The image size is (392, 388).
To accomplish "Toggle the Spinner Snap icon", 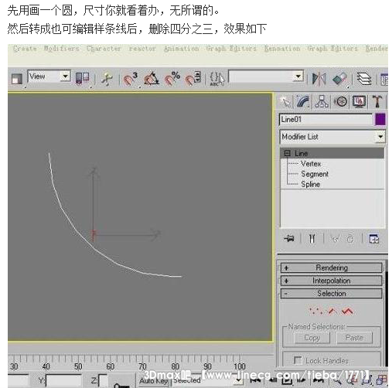I will [193, 78].
